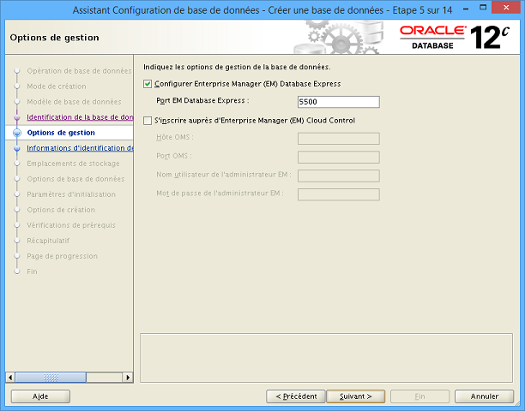This screenshot has width=525, height=411.
Task: Go back with Précédent button
Action: [296, 396]
